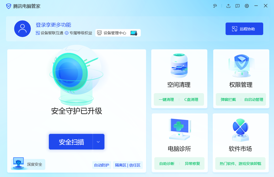This screenshot has width=274, height=177.
Task: Click the share/upload icon in title bar
Action: [228, 6]
